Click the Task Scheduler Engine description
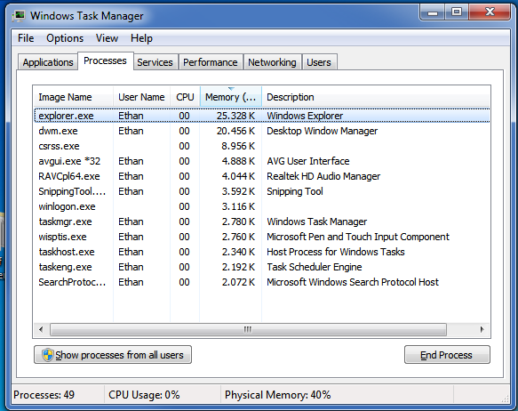This screenshot has height=411, width=518. [315, 267]
